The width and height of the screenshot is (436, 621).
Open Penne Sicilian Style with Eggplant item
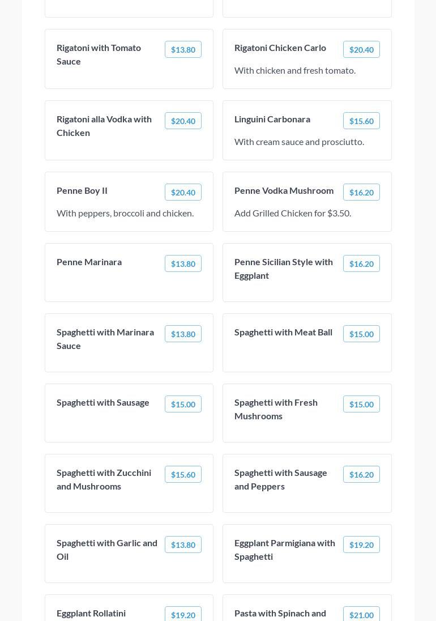[x=284, y=269]
